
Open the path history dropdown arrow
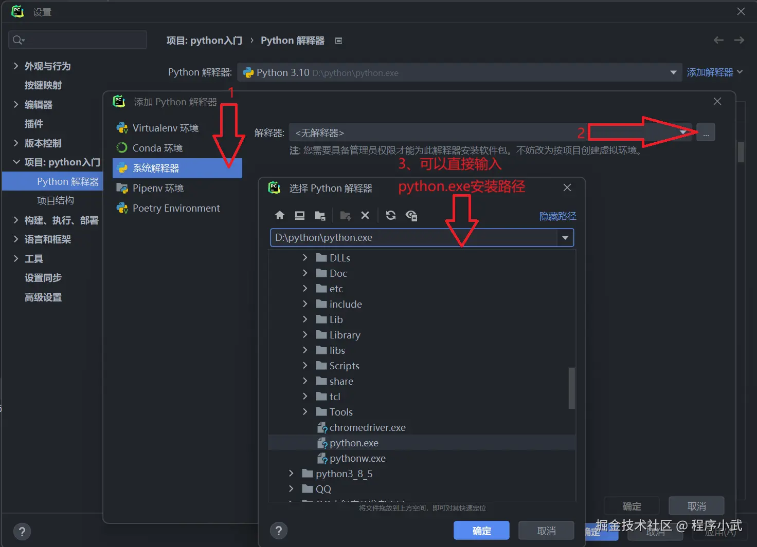tap(565, 238)
